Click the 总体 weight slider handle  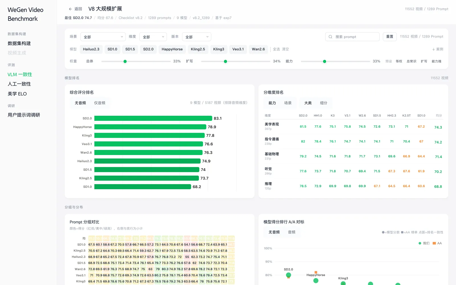[125, 61]
